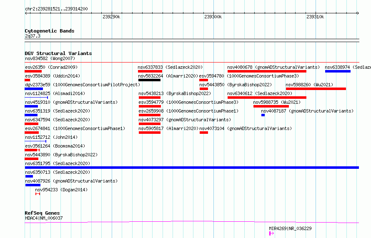Click the black nsv5832264 variant bar
The image size is (371, 238).
point(149,80)
